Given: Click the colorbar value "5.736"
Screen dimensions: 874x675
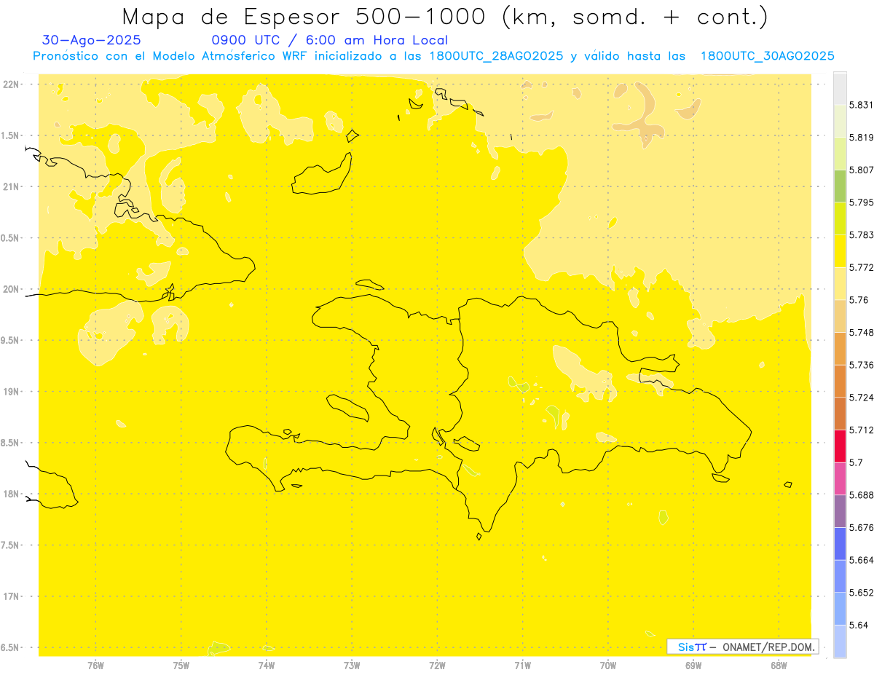Looking at the screenshot, I should [861, 365].
